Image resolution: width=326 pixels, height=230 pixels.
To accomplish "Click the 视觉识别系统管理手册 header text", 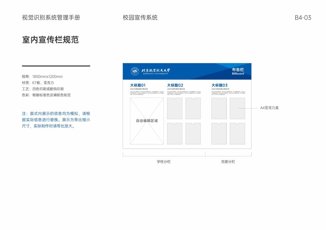I will pyautogui.click(x=51, y=17).
